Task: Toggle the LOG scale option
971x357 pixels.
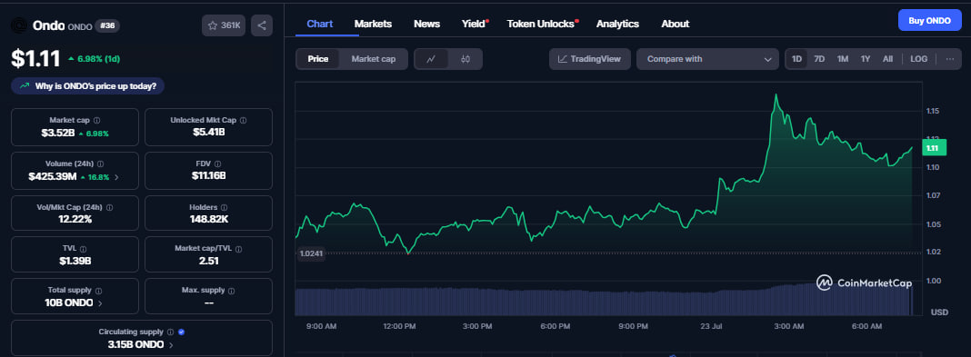Action: 919,59
